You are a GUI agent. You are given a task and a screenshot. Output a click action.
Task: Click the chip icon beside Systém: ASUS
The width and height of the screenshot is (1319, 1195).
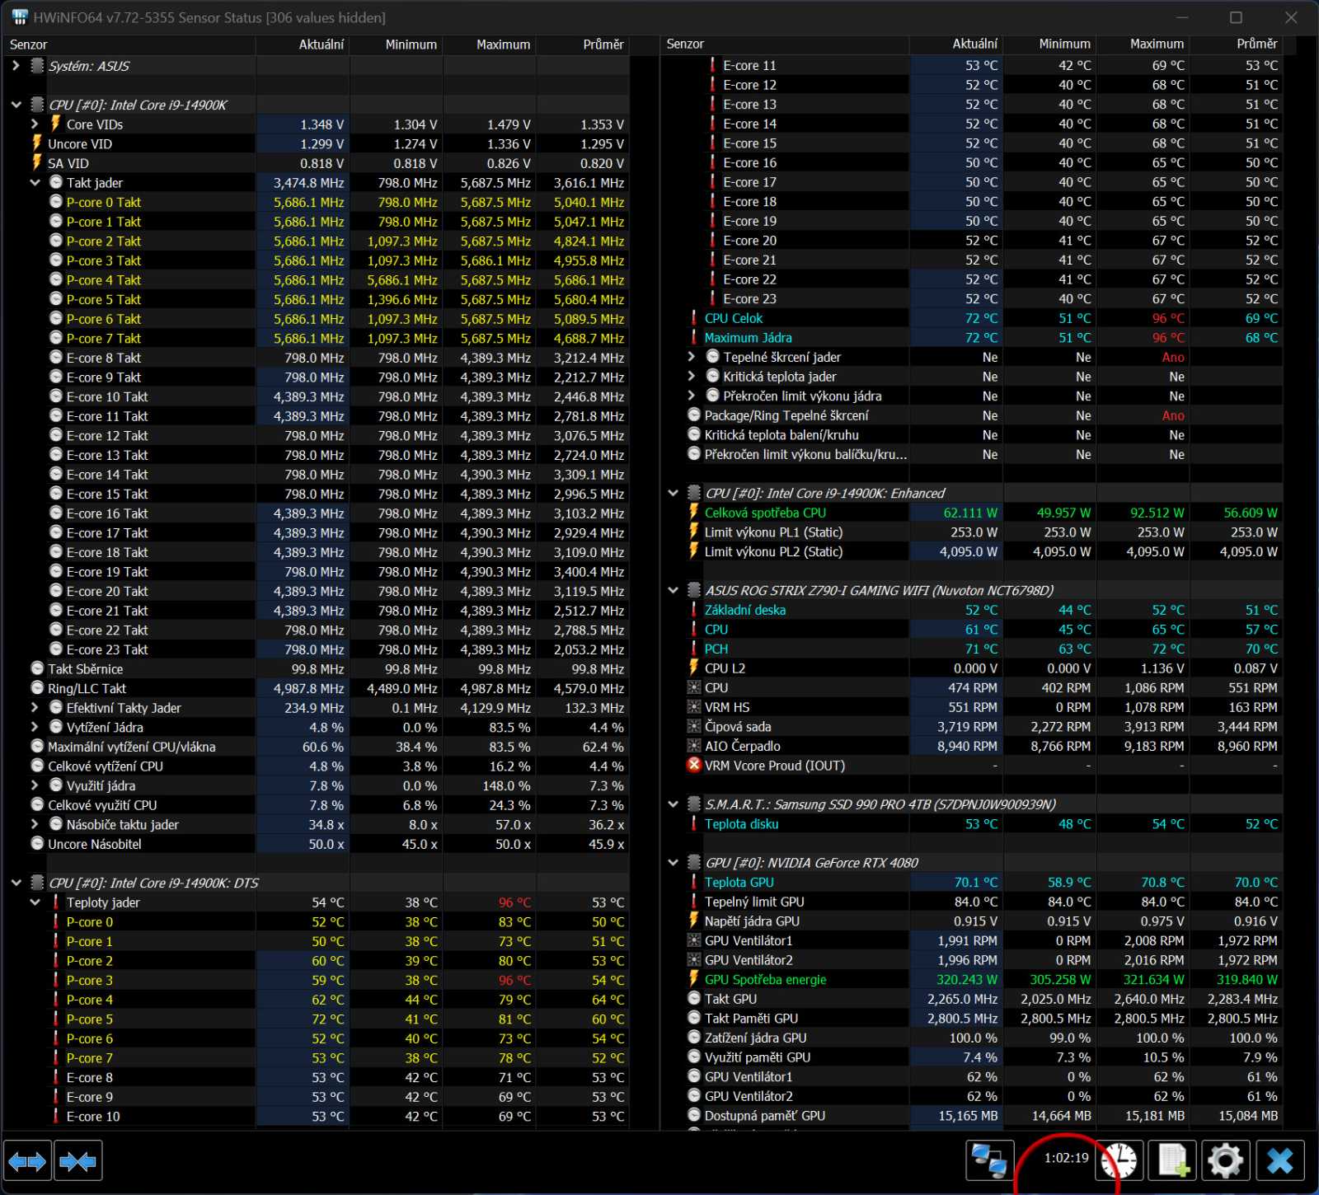[x=36, y=65]
